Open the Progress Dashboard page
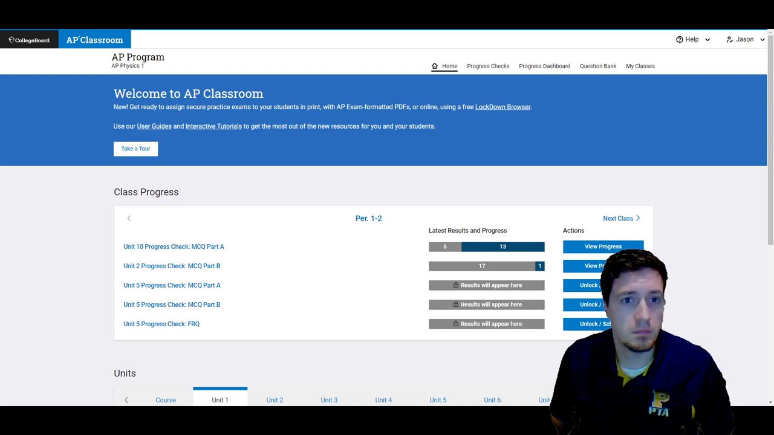 (544, 66)
